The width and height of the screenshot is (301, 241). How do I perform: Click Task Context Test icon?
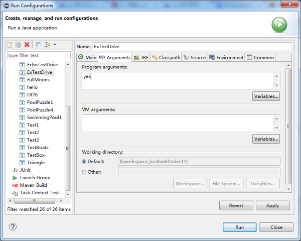pos(15,193)
